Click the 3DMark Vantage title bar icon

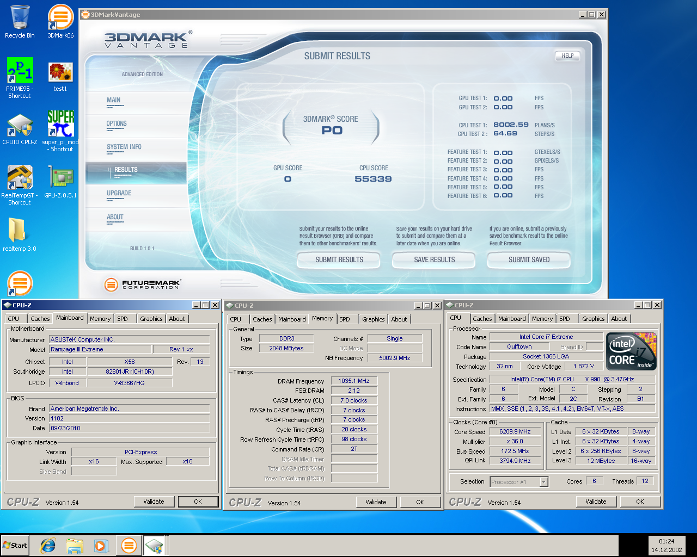pos(85,15)
